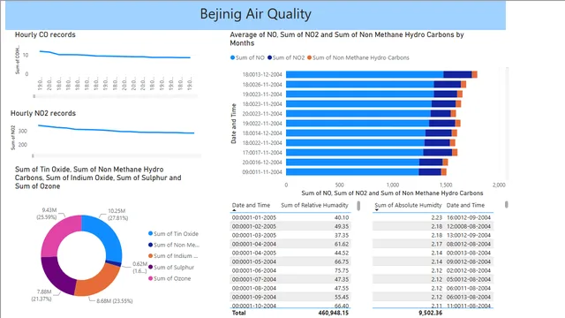Select row 16:0012-09-2004
The height and width of the screenshot is (318, 565).
click(433, 218)
